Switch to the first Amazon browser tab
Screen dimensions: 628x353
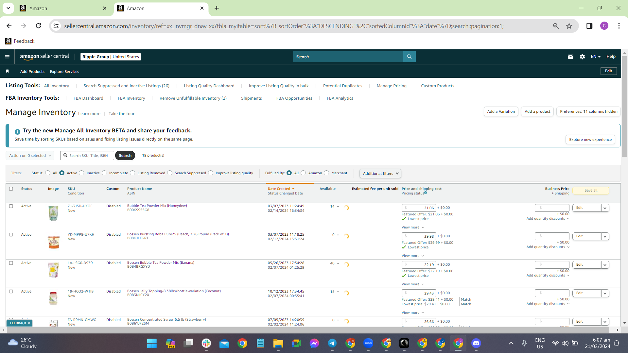pos(63,8)
